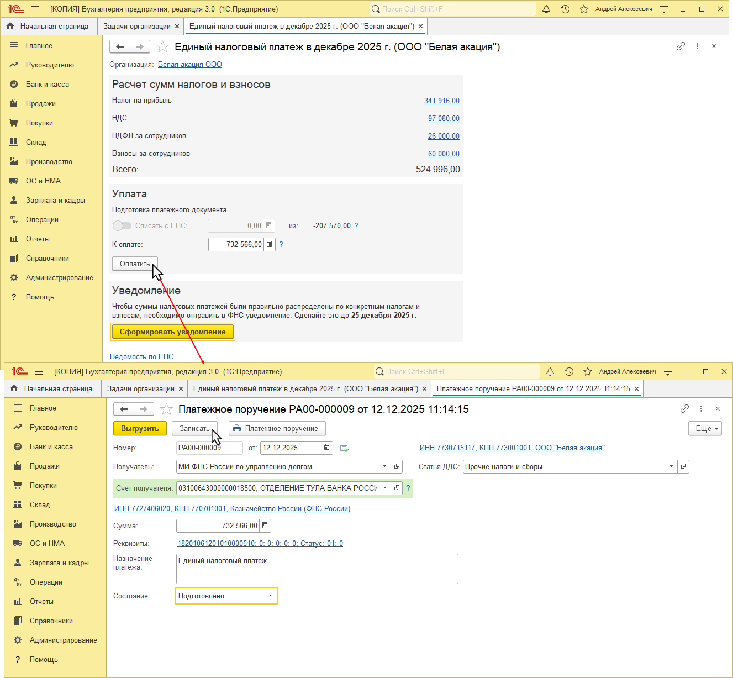Image resolution: width=733 pixels, height=678 pixels.
Task: Click the Назначение платежа text area
Action: (x=317, y=569)
